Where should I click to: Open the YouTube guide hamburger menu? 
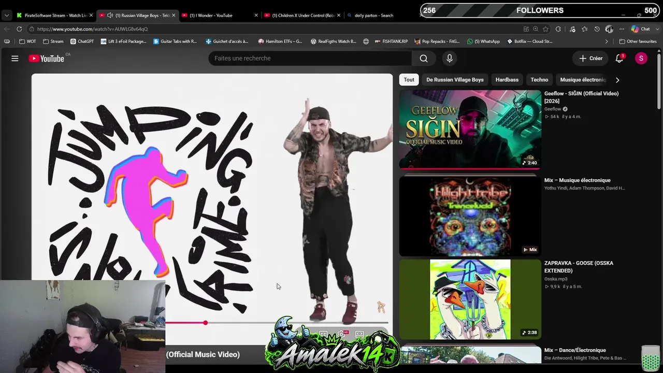(15, 59)
